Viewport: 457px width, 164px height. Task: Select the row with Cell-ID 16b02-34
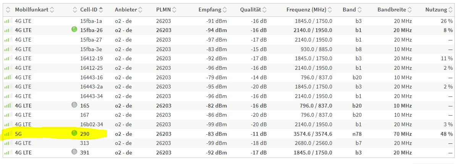tap(228, 124)
